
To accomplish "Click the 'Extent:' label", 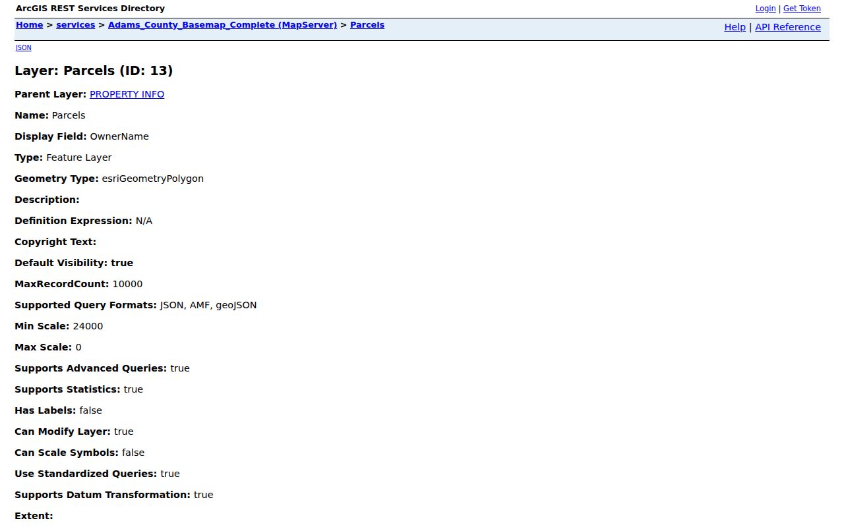I will point(34,516).
